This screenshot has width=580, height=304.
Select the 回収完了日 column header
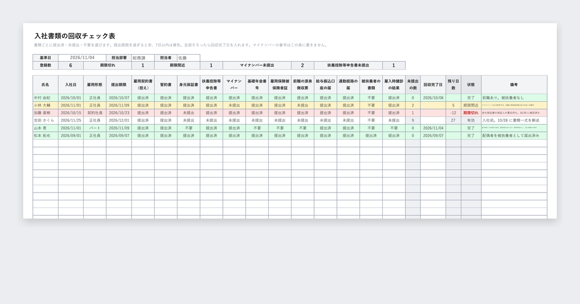click(433, 84)
